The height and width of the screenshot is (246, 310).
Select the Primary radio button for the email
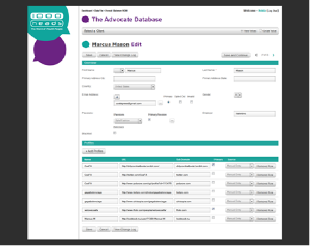169,102
